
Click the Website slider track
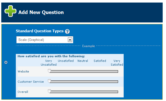click(x=84, y=71)
